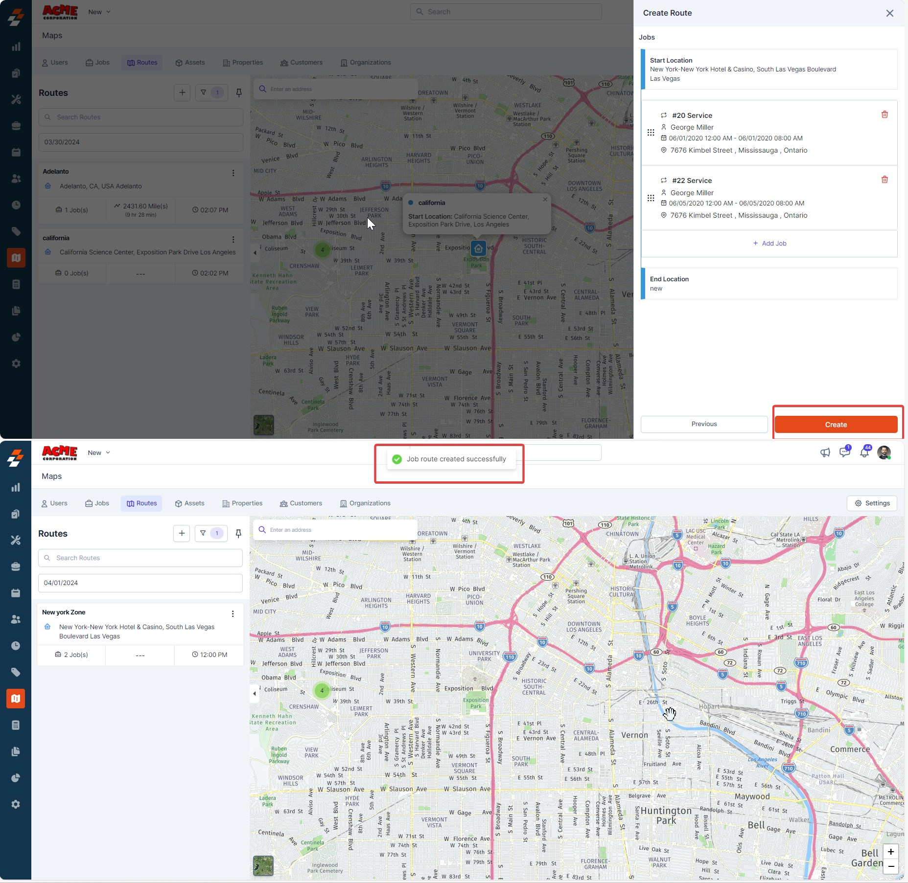The width and height of the screenshot is (908, 883).
Task: Delete the #20 Service job
Action: tap(885, 114)
